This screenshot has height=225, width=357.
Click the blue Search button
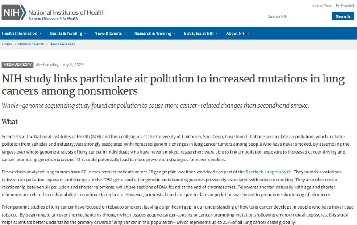[343, 16]
